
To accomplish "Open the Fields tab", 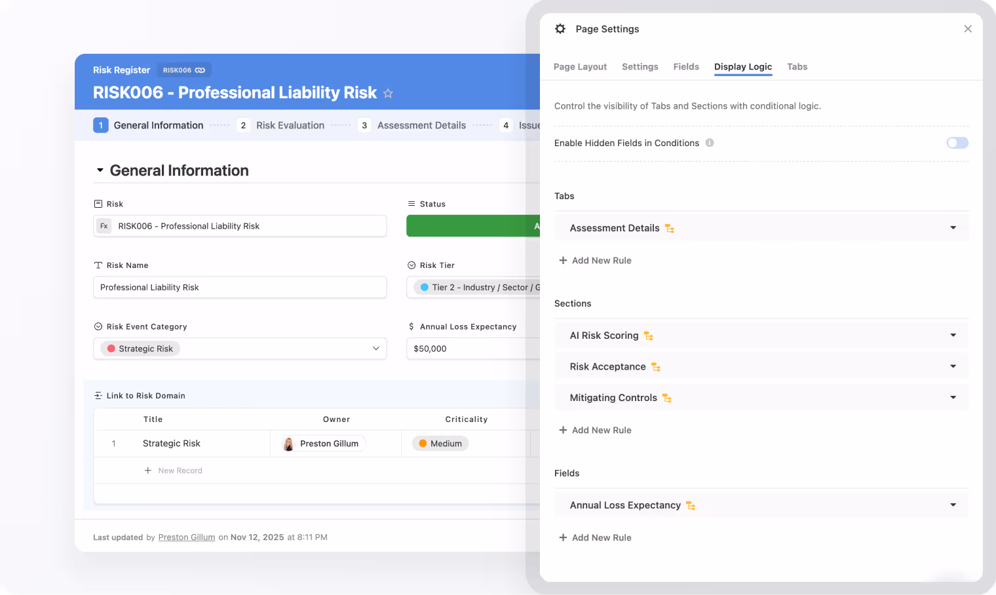I will pyautogui.click(x=686, y=67).
